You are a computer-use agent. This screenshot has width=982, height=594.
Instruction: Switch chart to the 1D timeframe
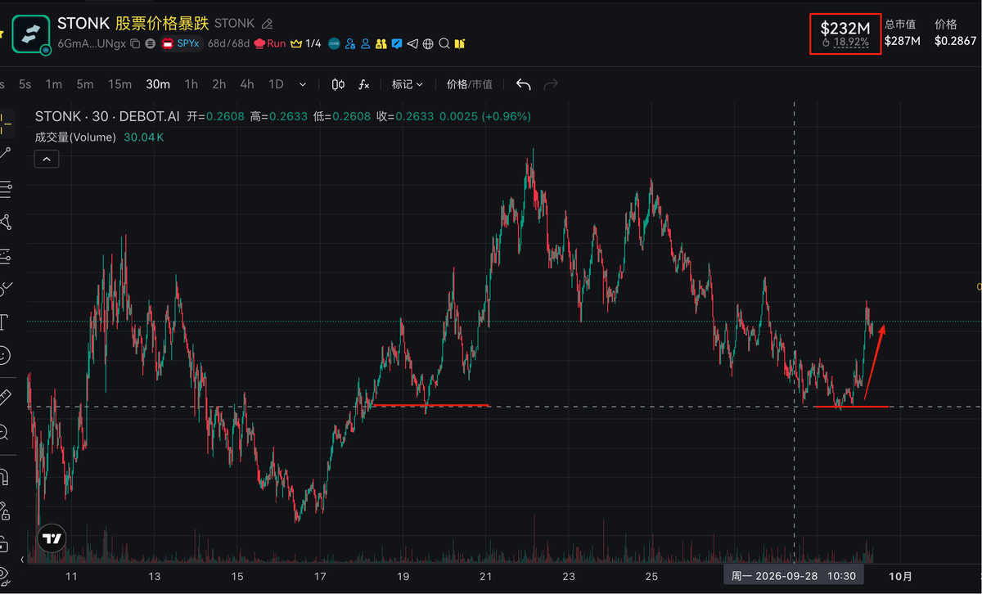click(x=276, y=84)
